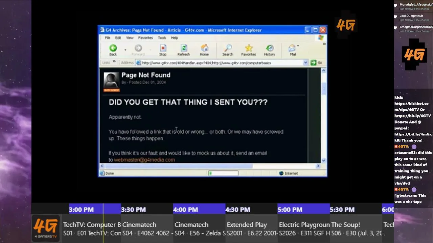Select the Extended Play schedule entry
433x243 pixels.
pyautogui.click(x=252, y=228)
